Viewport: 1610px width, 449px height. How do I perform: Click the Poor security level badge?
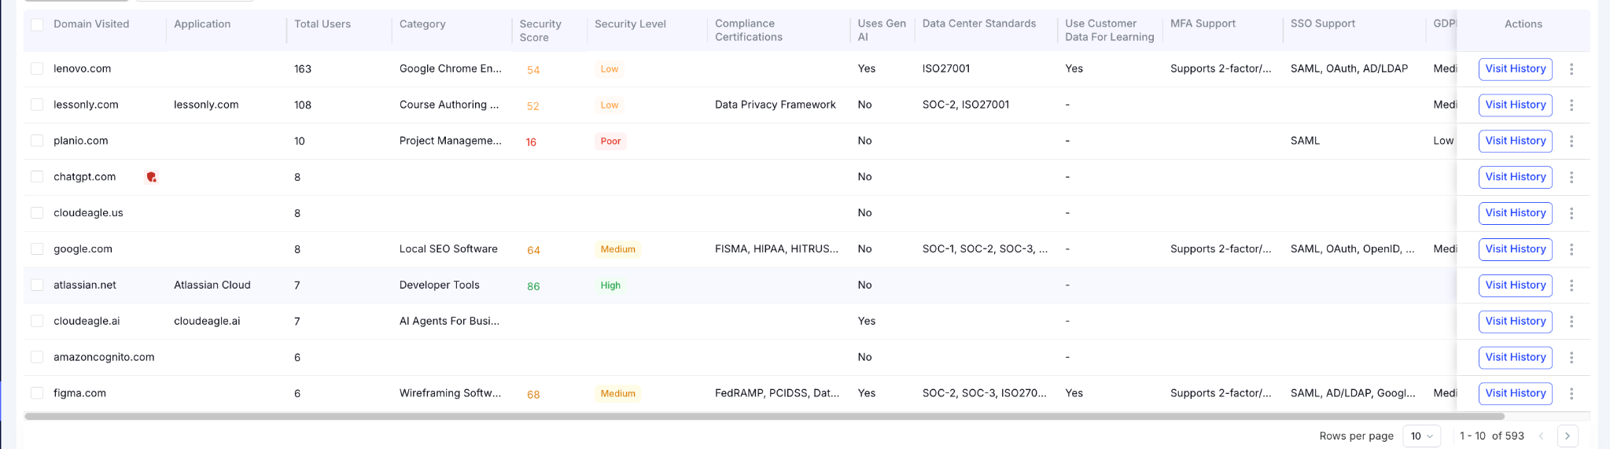coord(610,142)
